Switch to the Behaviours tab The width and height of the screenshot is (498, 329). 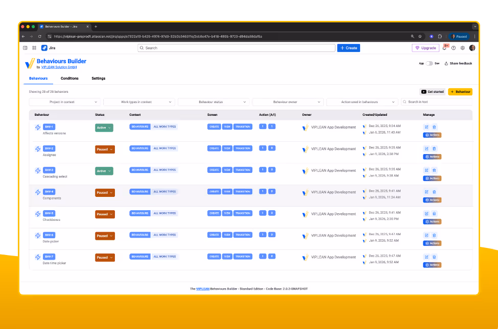38,79
